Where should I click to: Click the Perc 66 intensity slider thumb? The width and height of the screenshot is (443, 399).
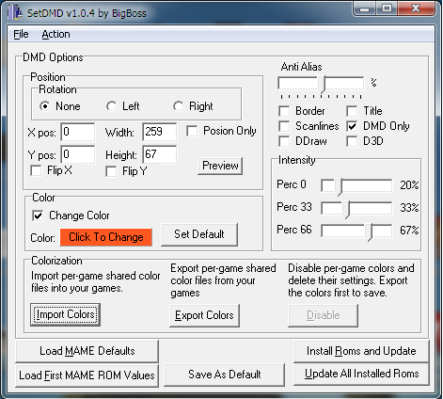pos(371,231)
